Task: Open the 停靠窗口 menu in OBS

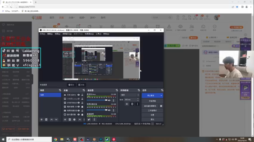Action: (x=67, y=34)
